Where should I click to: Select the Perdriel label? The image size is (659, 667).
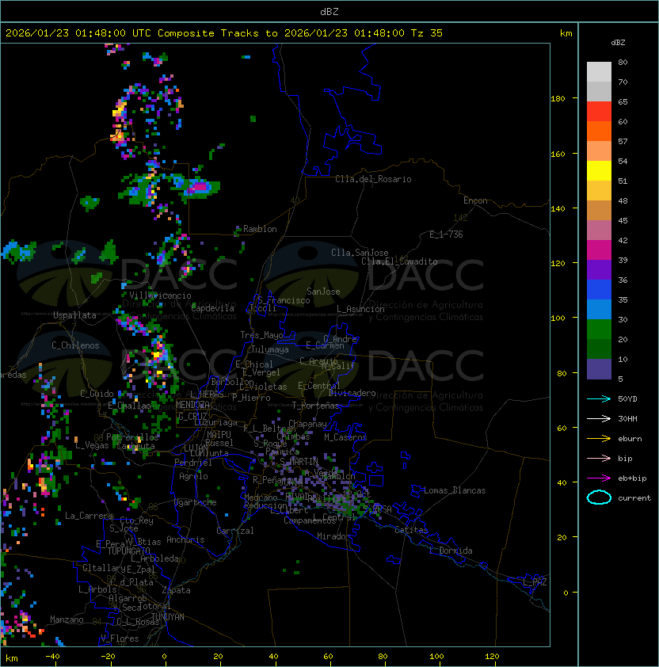193,463
